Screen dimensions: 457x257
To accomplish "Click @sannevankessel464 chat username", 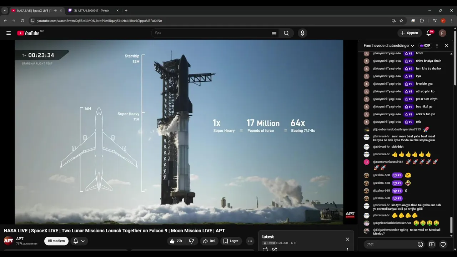I will click(388, 162).
